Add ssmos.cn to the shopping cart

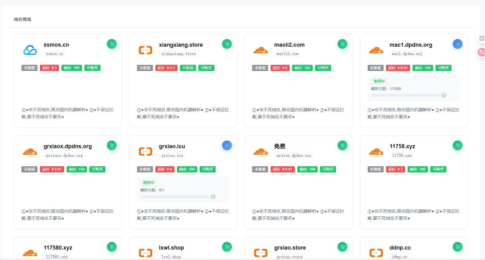click(x=112, y=44)
